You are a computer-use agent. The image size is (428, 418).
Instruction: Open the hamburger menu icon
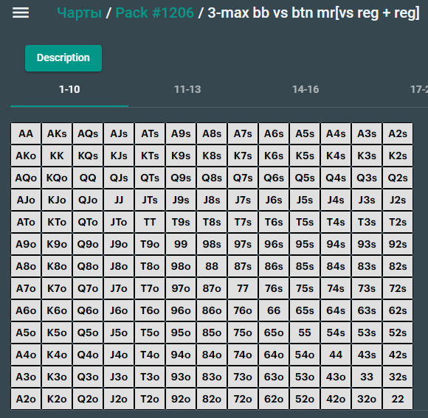(x=21, y=13)
